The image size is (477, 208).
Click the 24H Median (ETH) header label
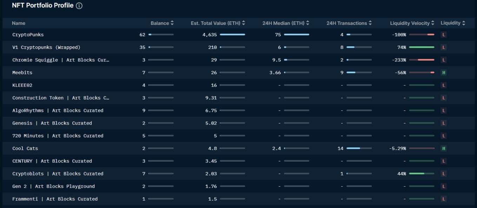(x=283, y=23)
